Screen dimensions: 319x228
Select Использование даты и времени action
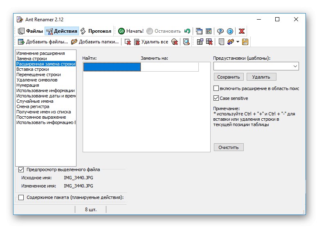46,96
